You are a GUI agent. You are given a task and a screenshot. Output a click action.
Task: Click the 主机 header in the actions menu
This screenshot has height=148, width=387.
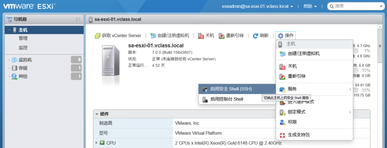point(315,44)
